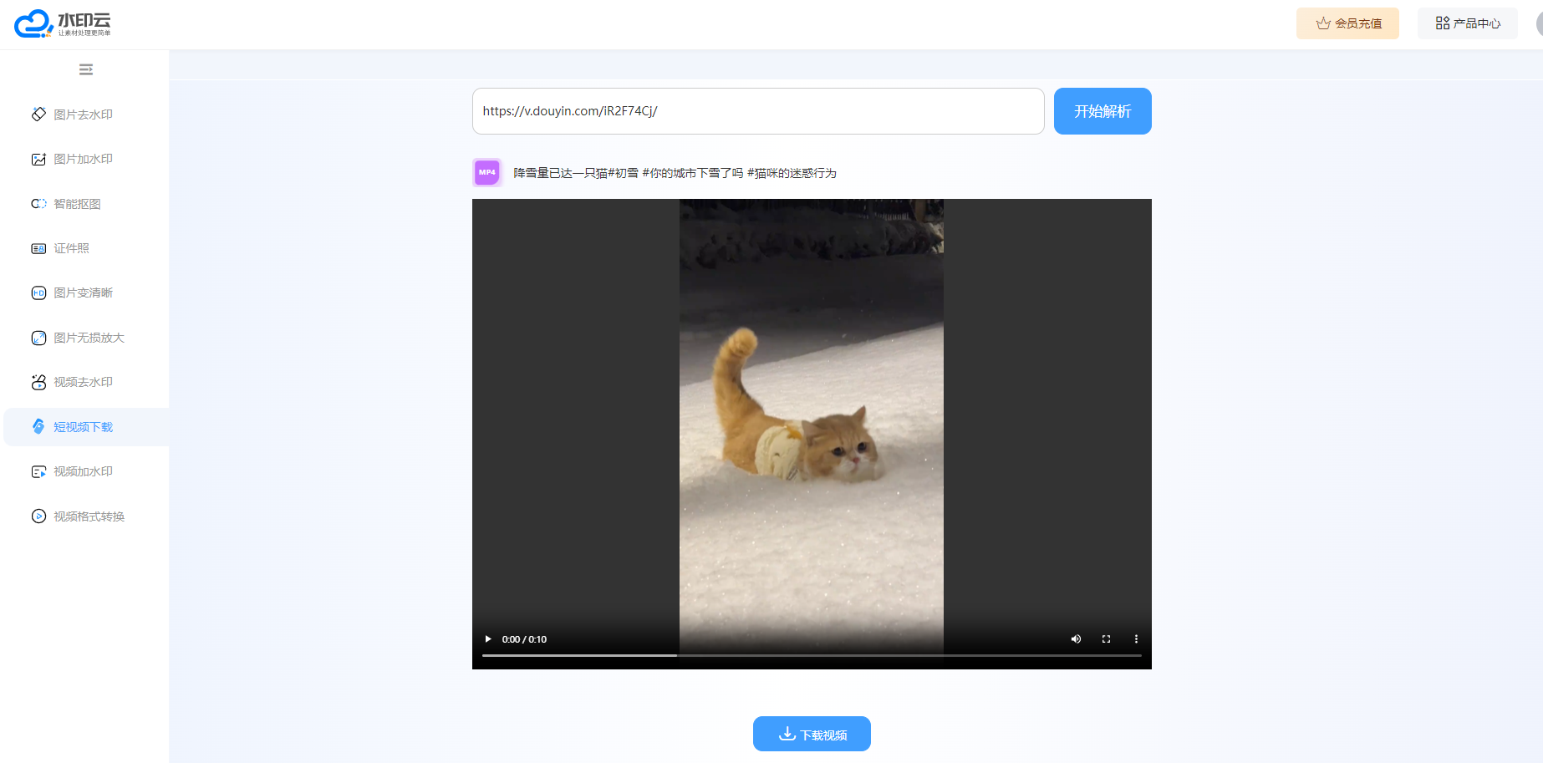This screenshot has height=763, width=1543.
Task: Switch the video to fullscreen
Action: coord(1106,639)
